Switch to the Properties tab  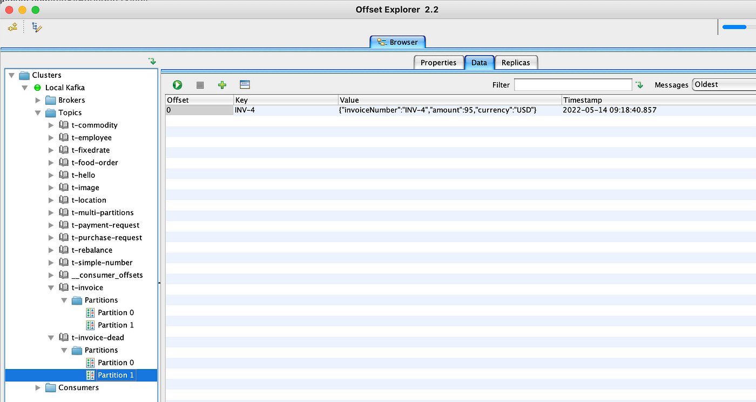pos(438,63)
